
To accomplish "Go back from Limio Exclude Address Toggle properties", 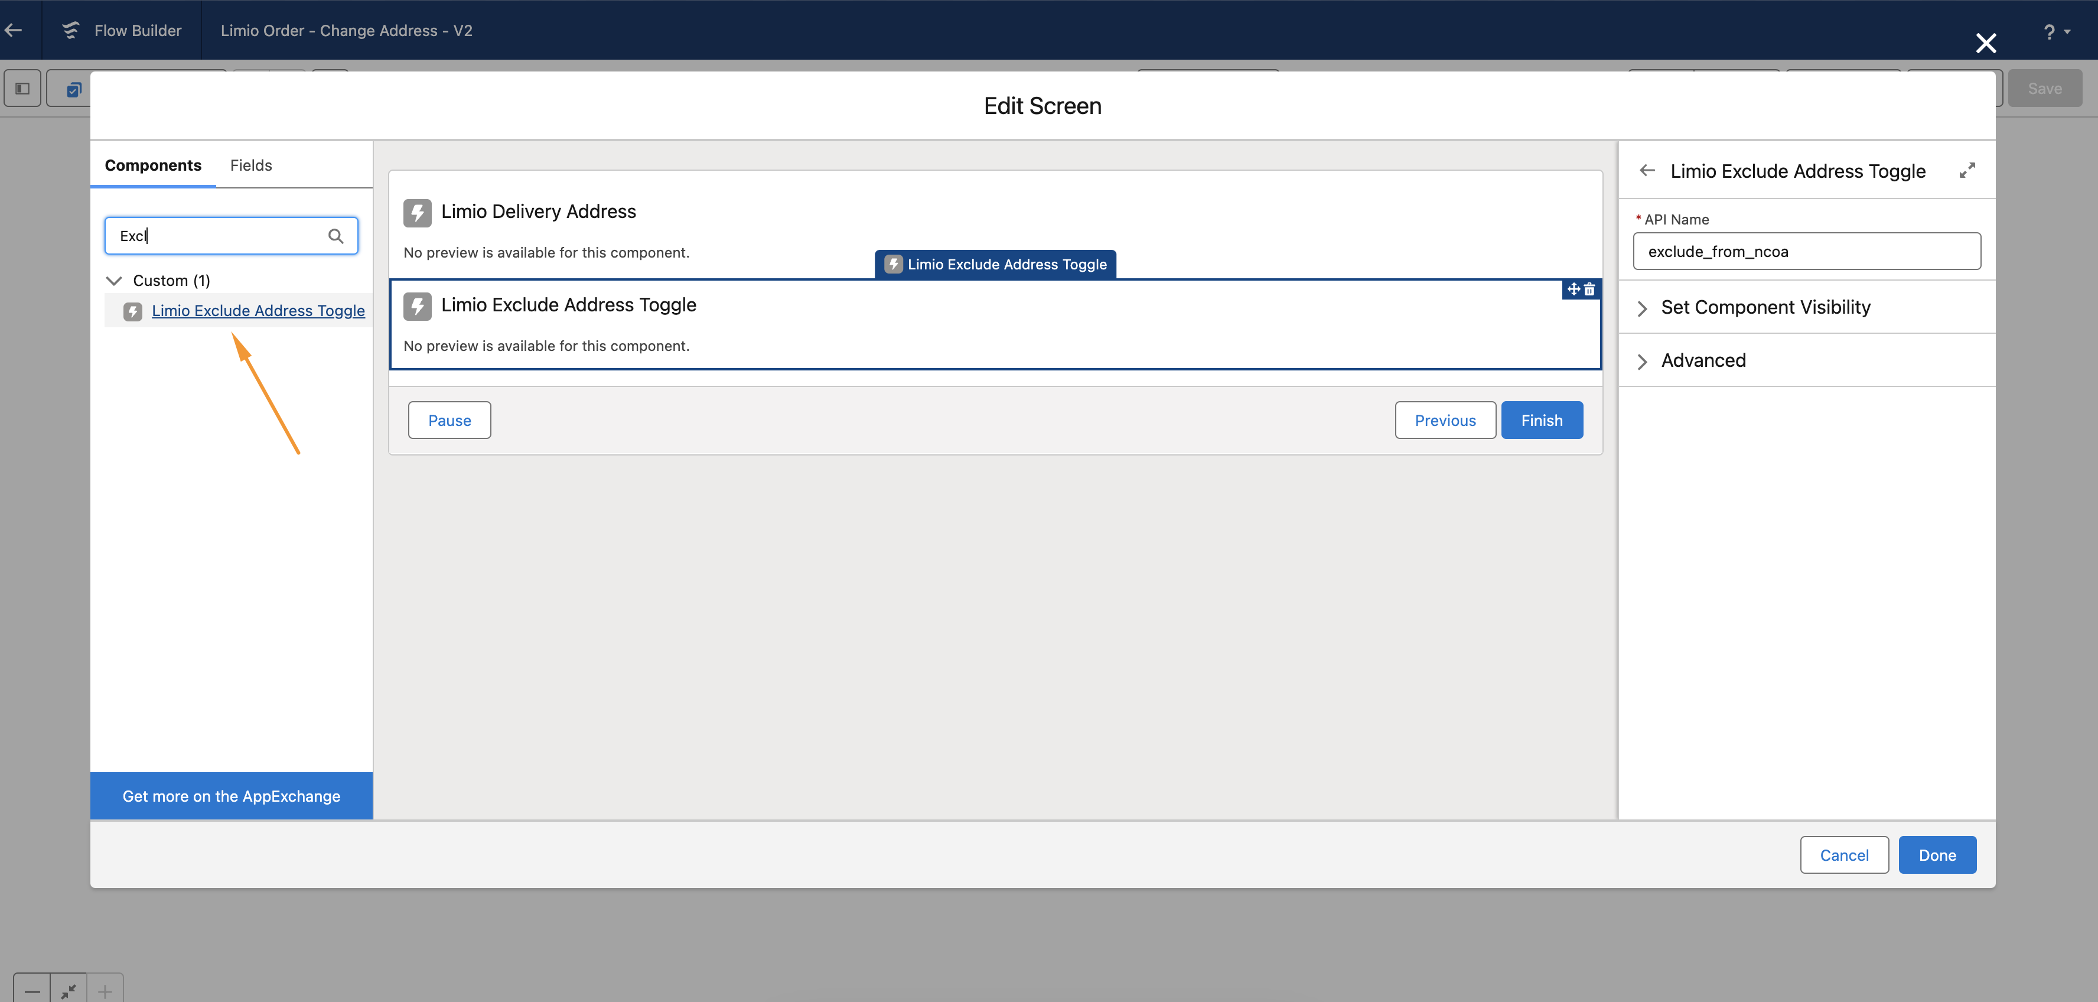I will coord(1647,170).
